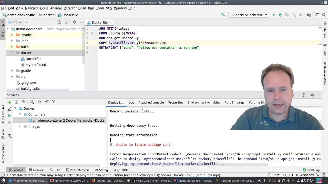This screenshot has width=328, height=184.
Task: Open Search Everywhere magnifier
Action: pyautogui.click(x=324, y=15)
